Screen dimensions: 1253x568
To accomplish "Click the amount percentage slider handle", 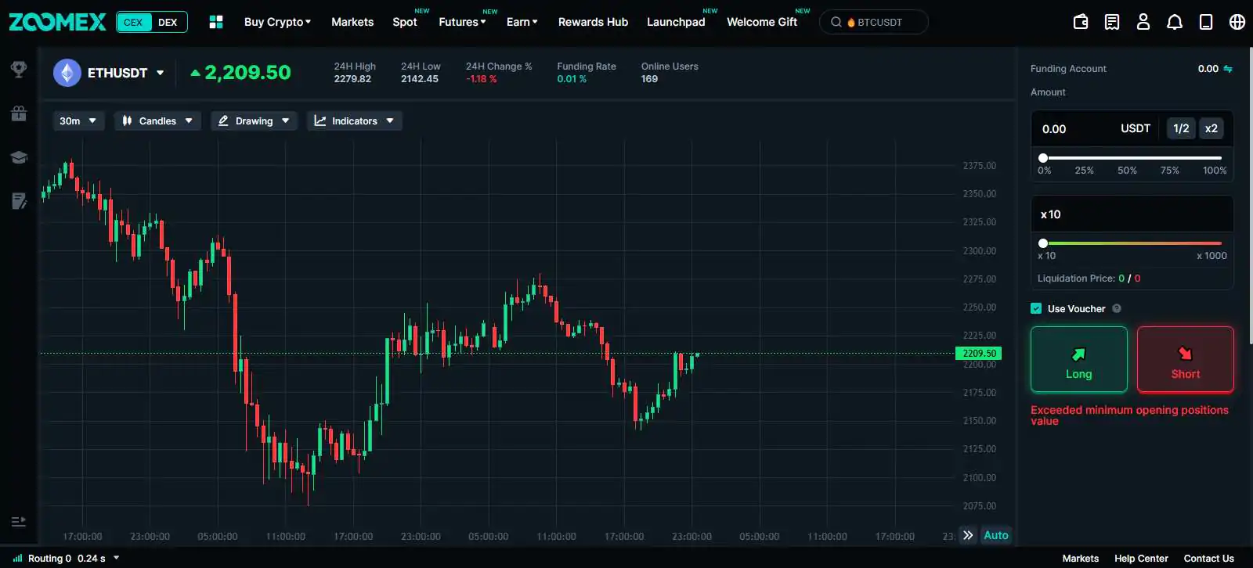I will (1043, 158).
